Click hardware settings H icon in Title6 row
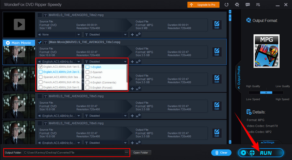 (x=138, y=143)
